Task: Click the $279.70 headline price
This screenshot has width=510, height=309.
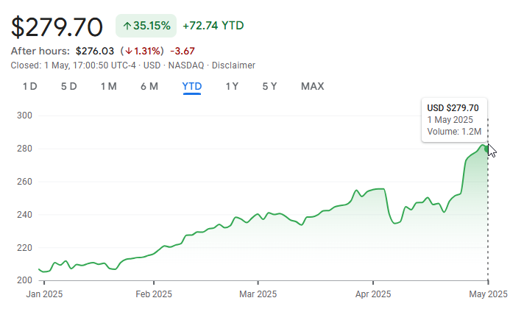Action: pyautogui.click(x=57, y=27)
